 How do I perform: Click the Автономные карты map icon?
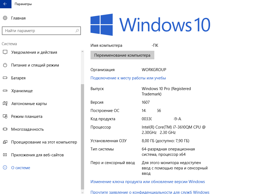point(5,104)
